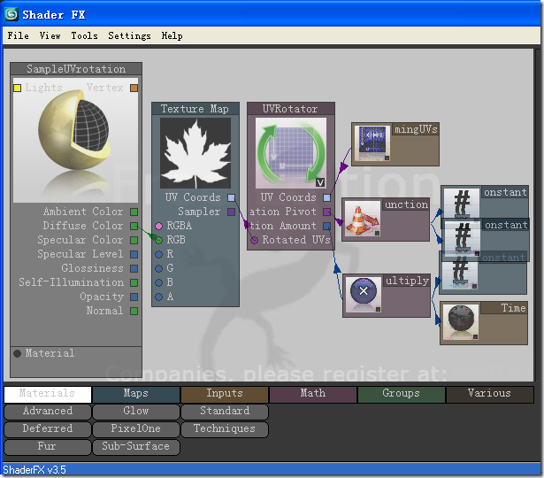
Task: Click the Specular Level blue socket
Action: tap(134, 254)
